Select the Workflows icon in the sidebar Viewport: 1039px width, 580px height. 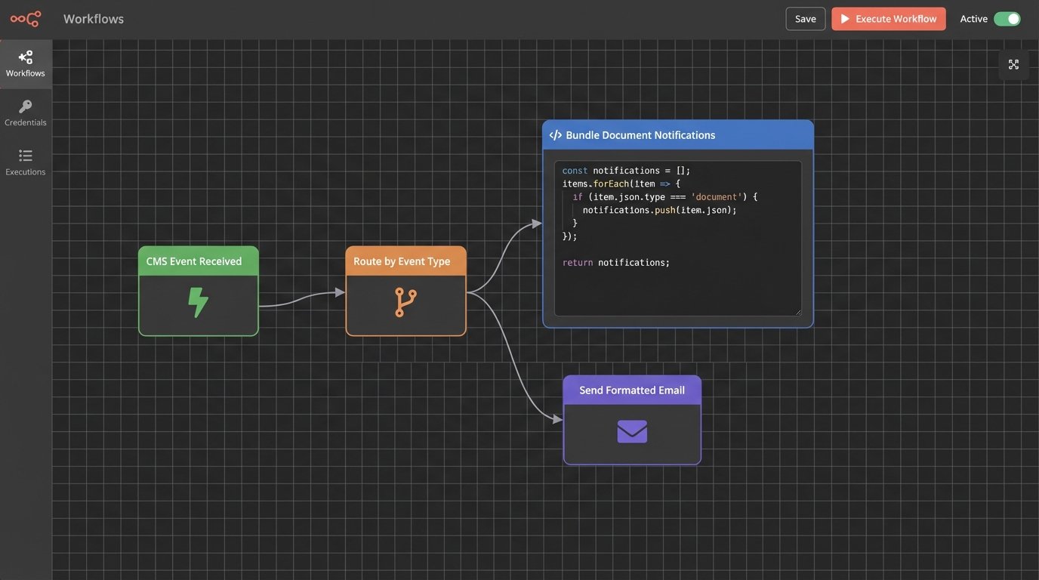[25, 57]
